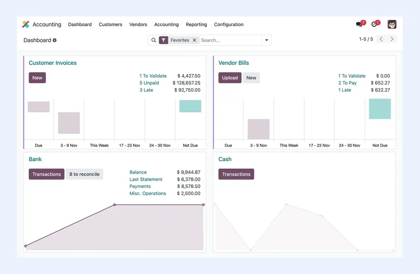This screenshot has width=420, height=274.
Task: Click 3 - 9 Nov bar in Vendor Bills
Action: tap(258, 129)
